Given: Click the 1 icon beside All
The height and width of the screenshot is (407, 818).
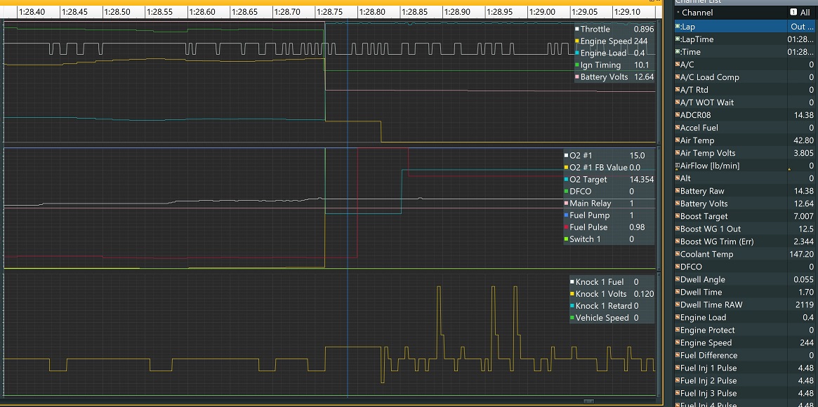Looking at the screenshot, I should coord(793,13).
